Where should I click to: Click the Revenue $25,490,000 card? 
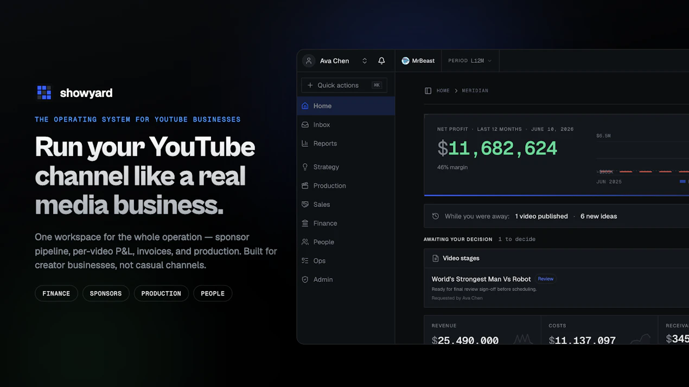click(482, 330)
